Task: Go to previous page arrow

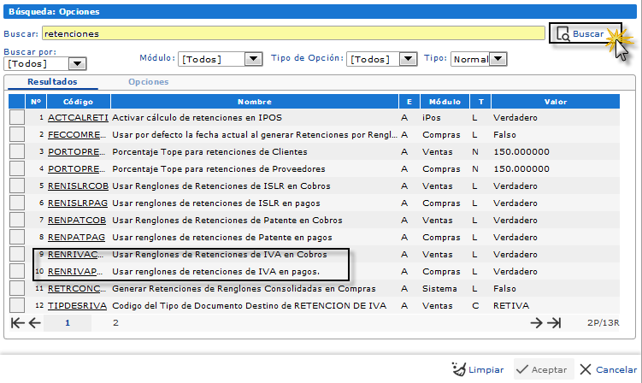Action: [35, 323]
